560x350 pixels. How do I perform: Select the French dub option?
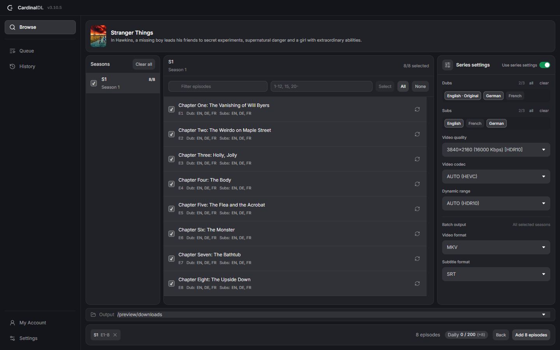tap(515, 96)
